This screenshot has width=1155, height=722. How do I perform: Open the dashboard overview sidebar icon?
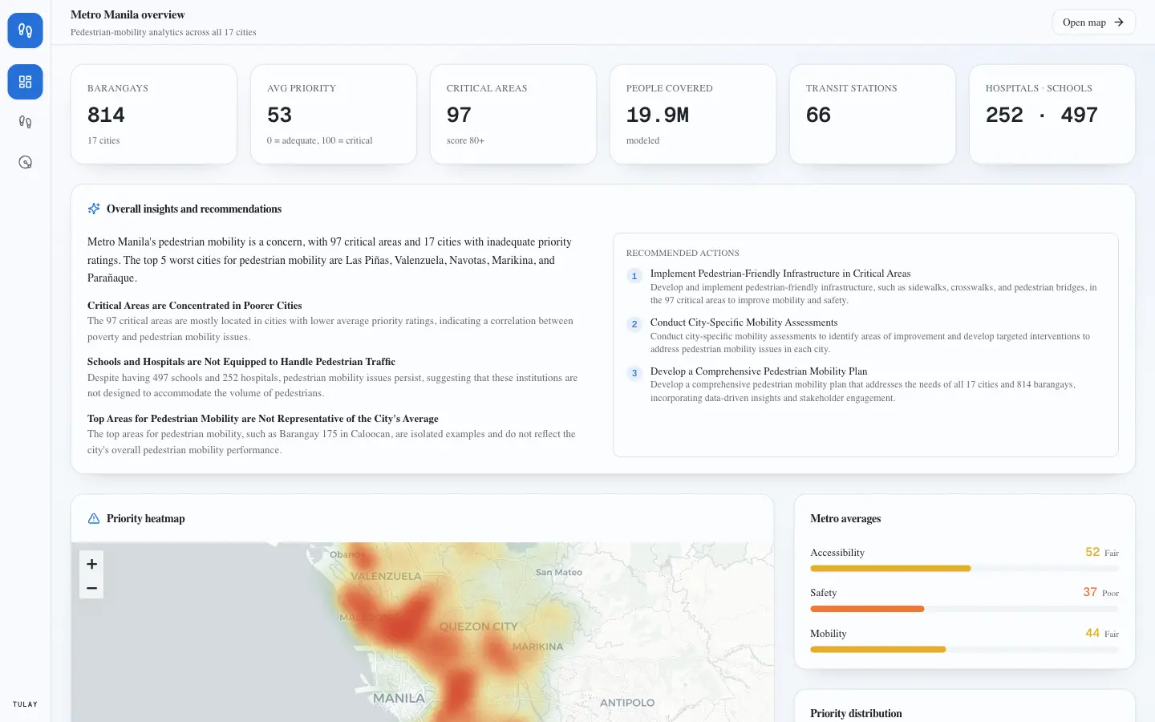[x=25, y=82]
